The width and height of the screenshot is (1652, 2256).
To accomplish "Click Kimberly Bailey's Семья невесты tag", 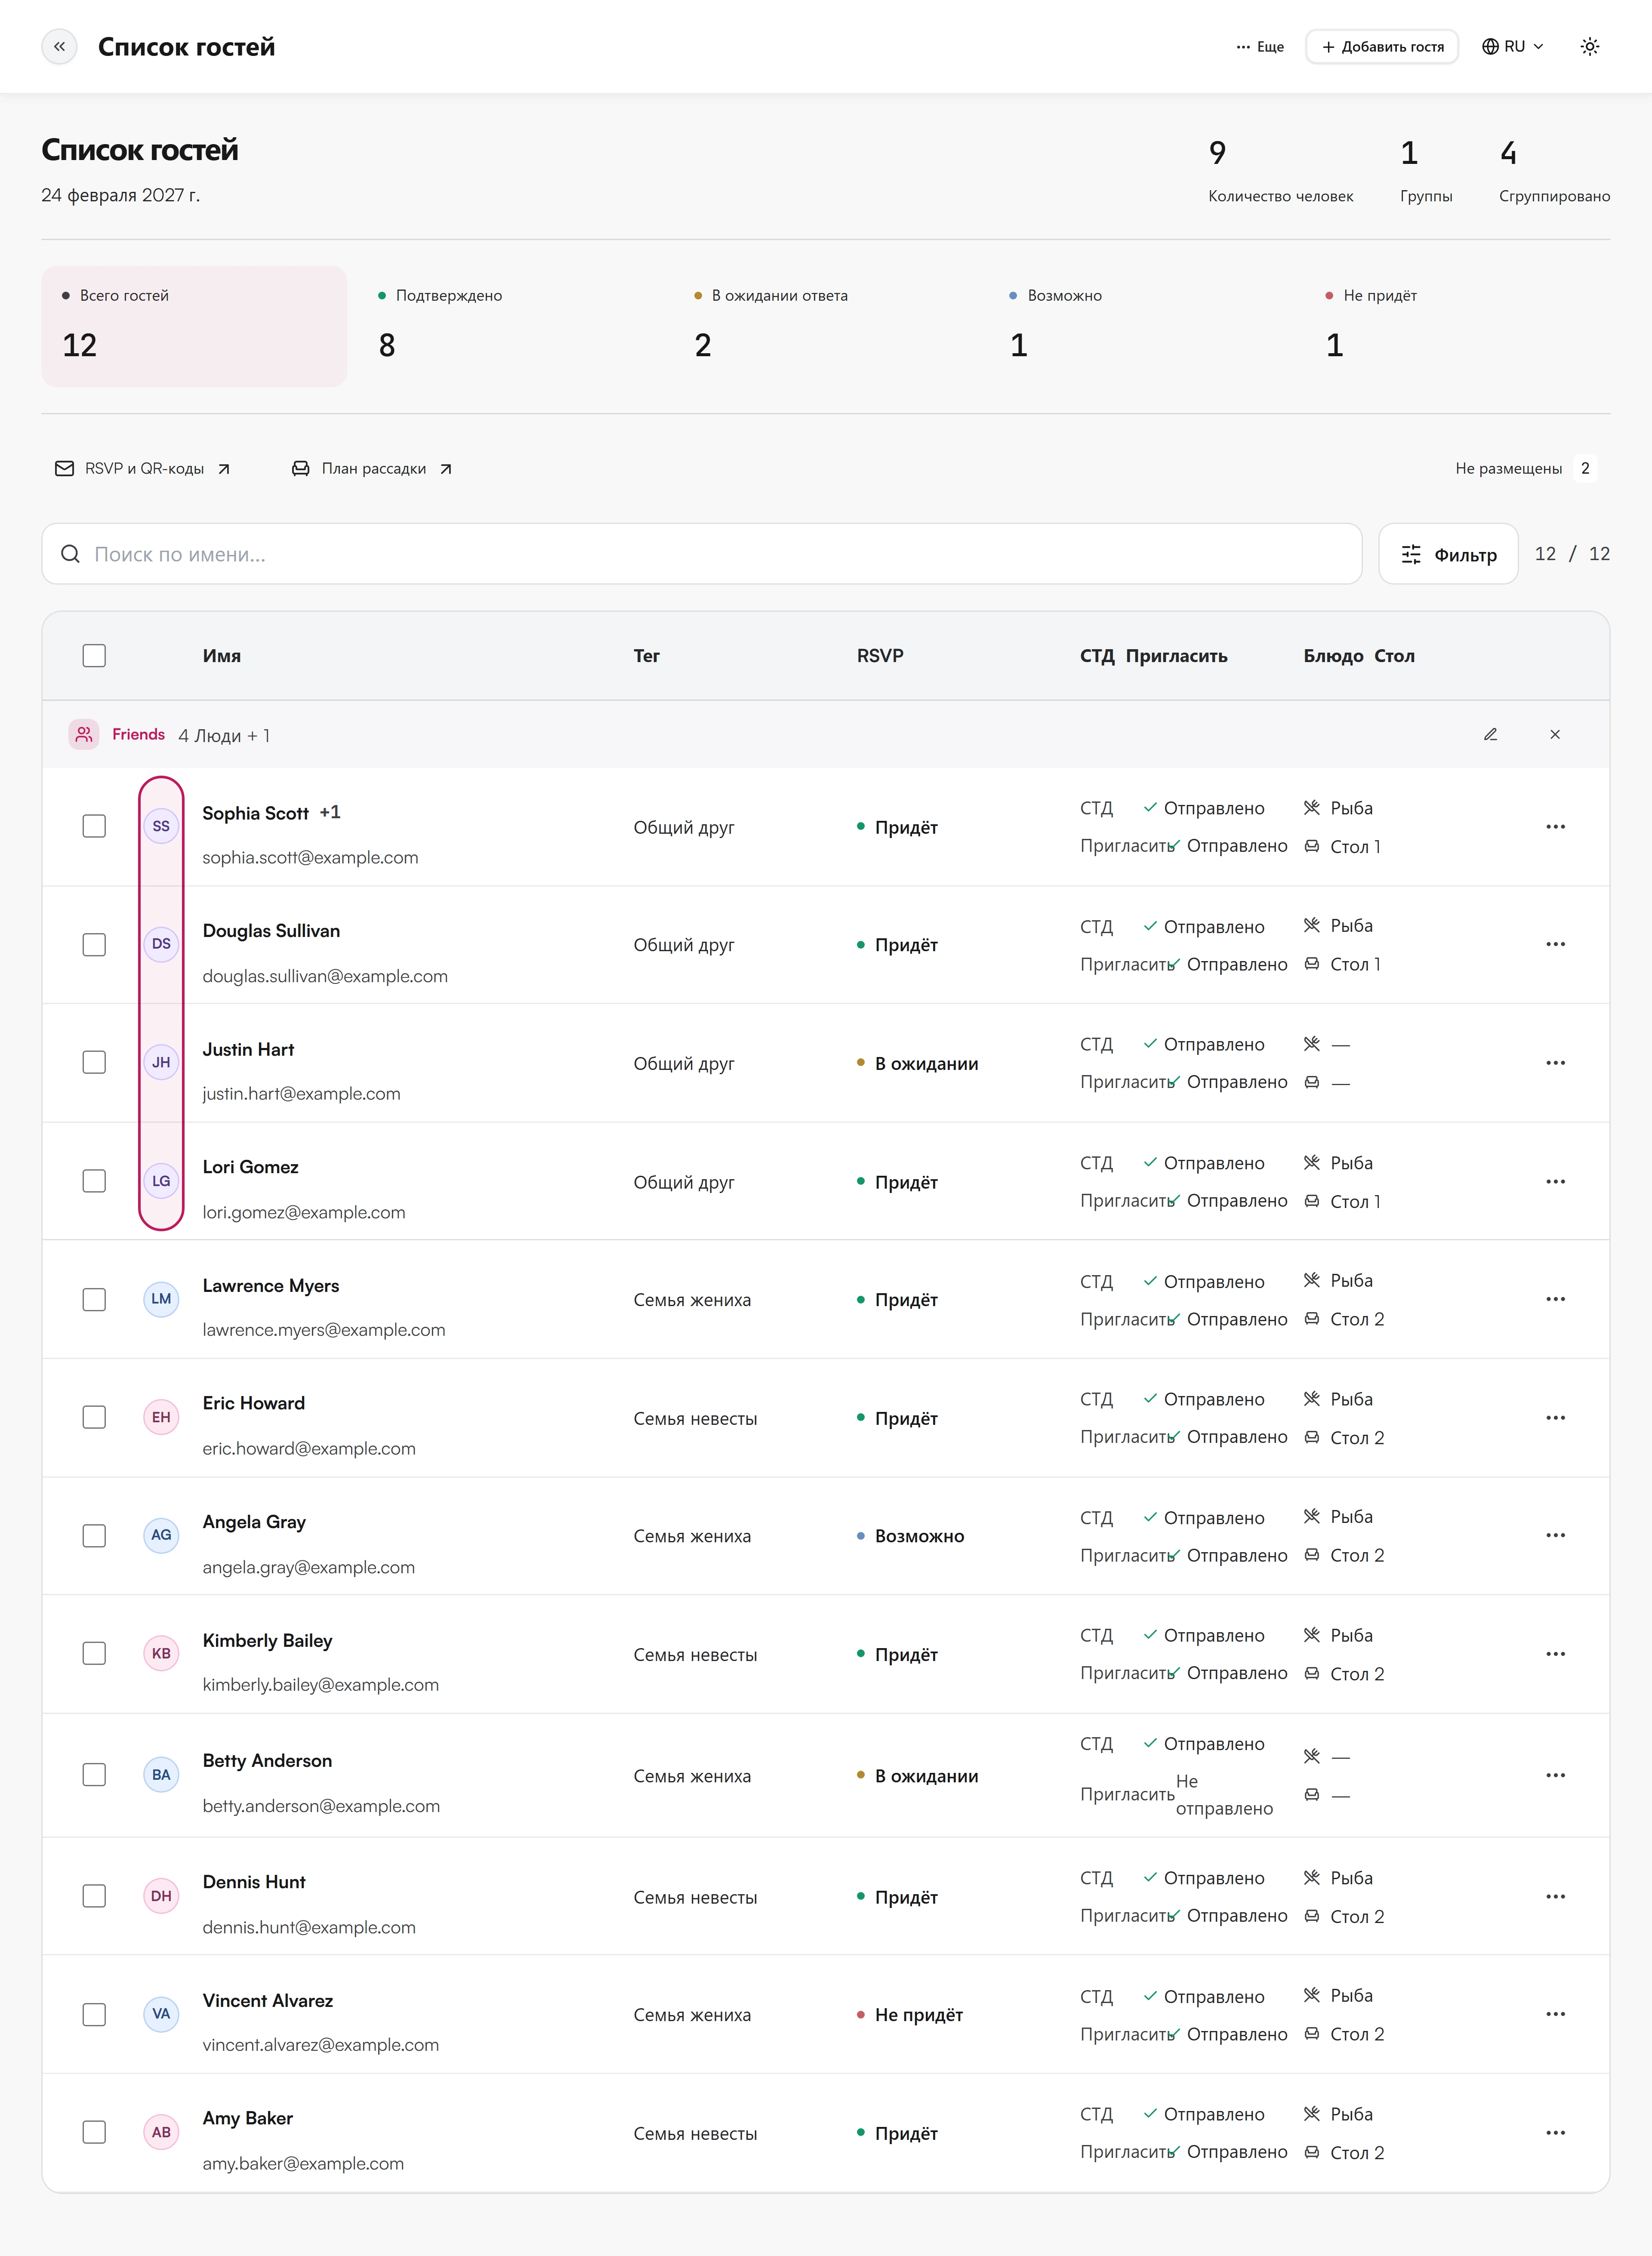I will [x=695, y=1655].
